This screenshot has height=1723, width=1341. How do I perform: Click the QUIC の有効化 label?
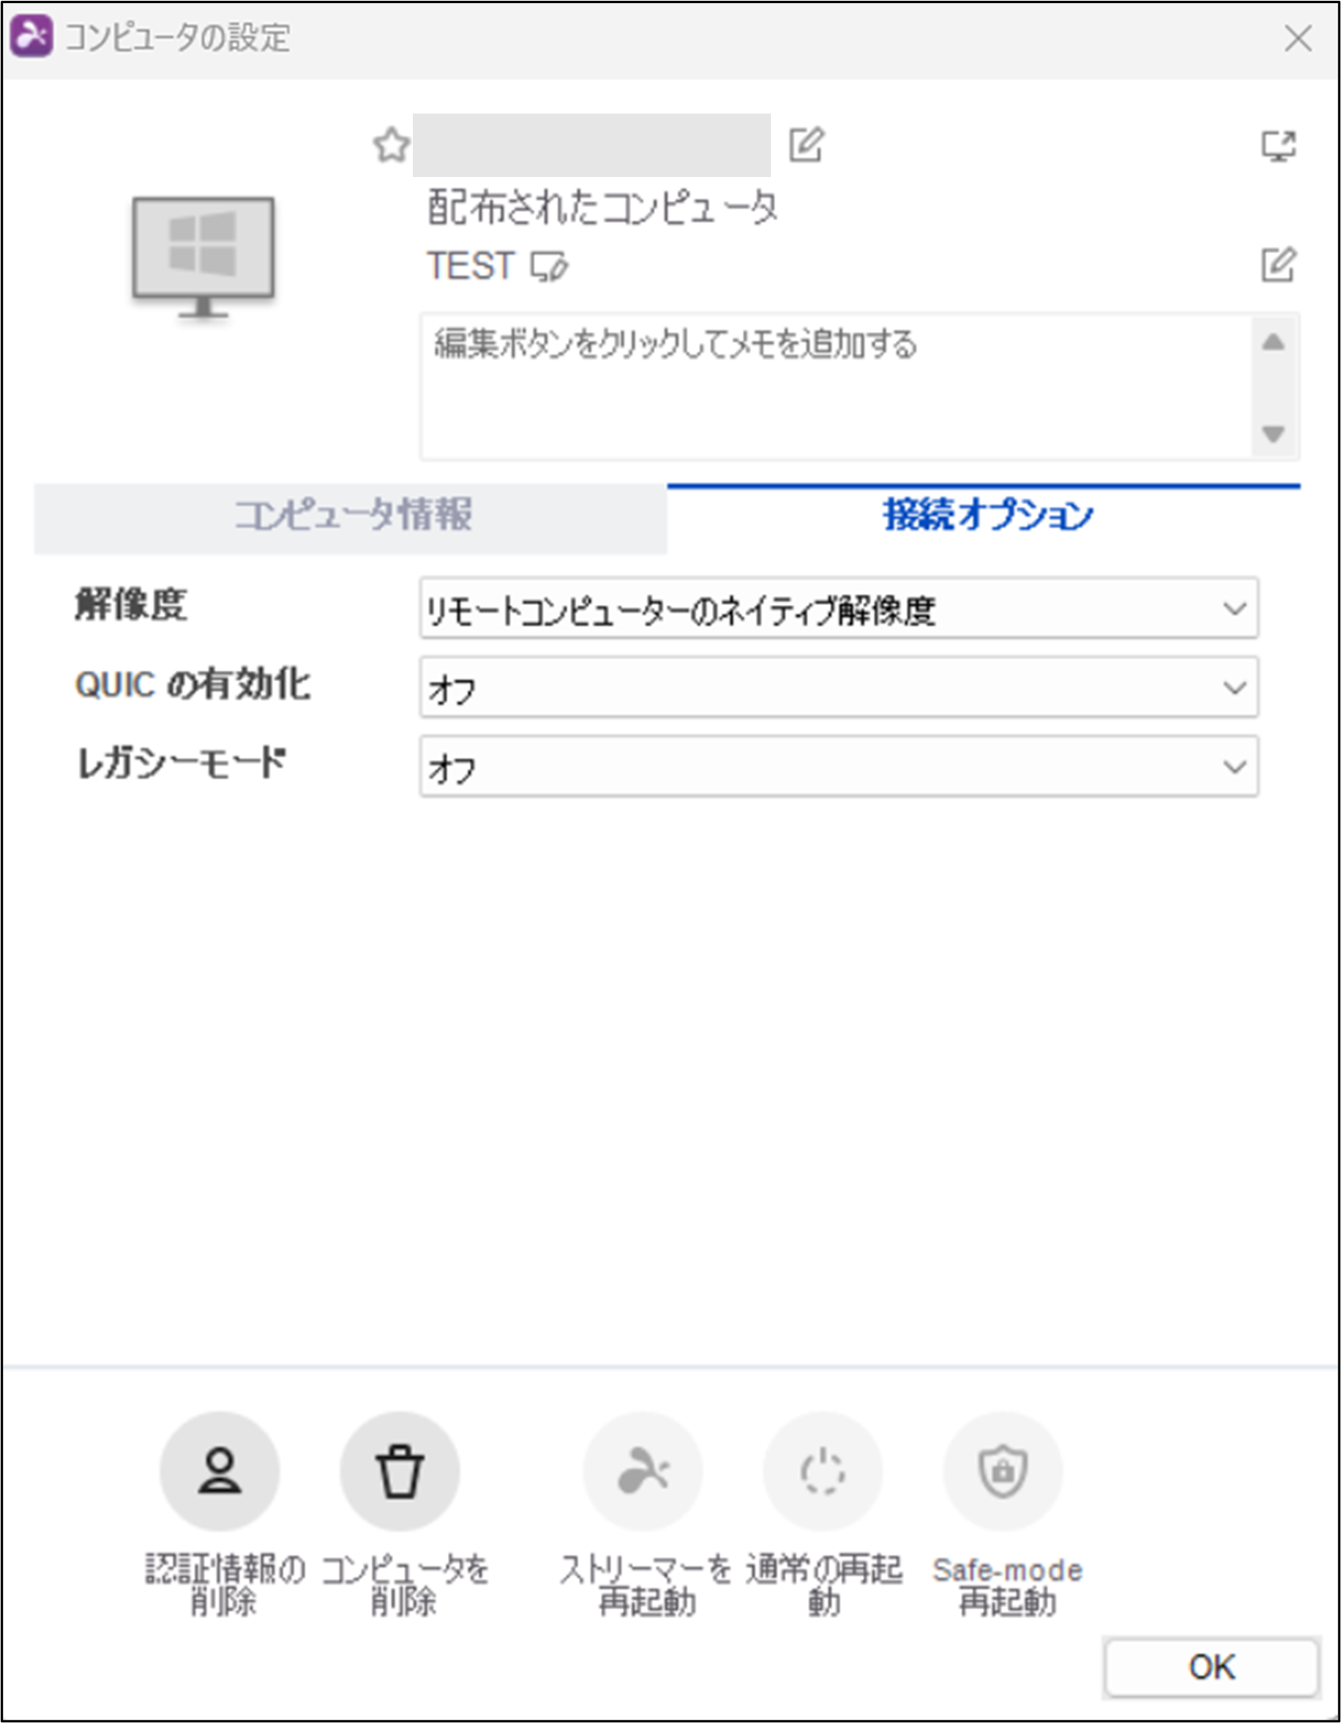click(192, 684)
